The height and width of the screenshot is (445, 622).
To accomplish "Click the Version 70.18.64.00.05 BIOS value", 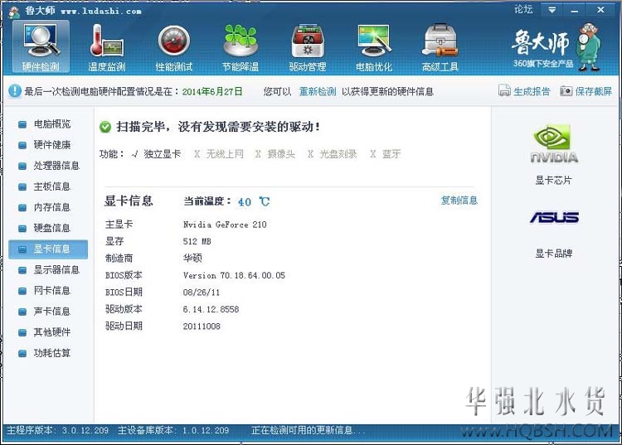I will (x=234, y=275).
